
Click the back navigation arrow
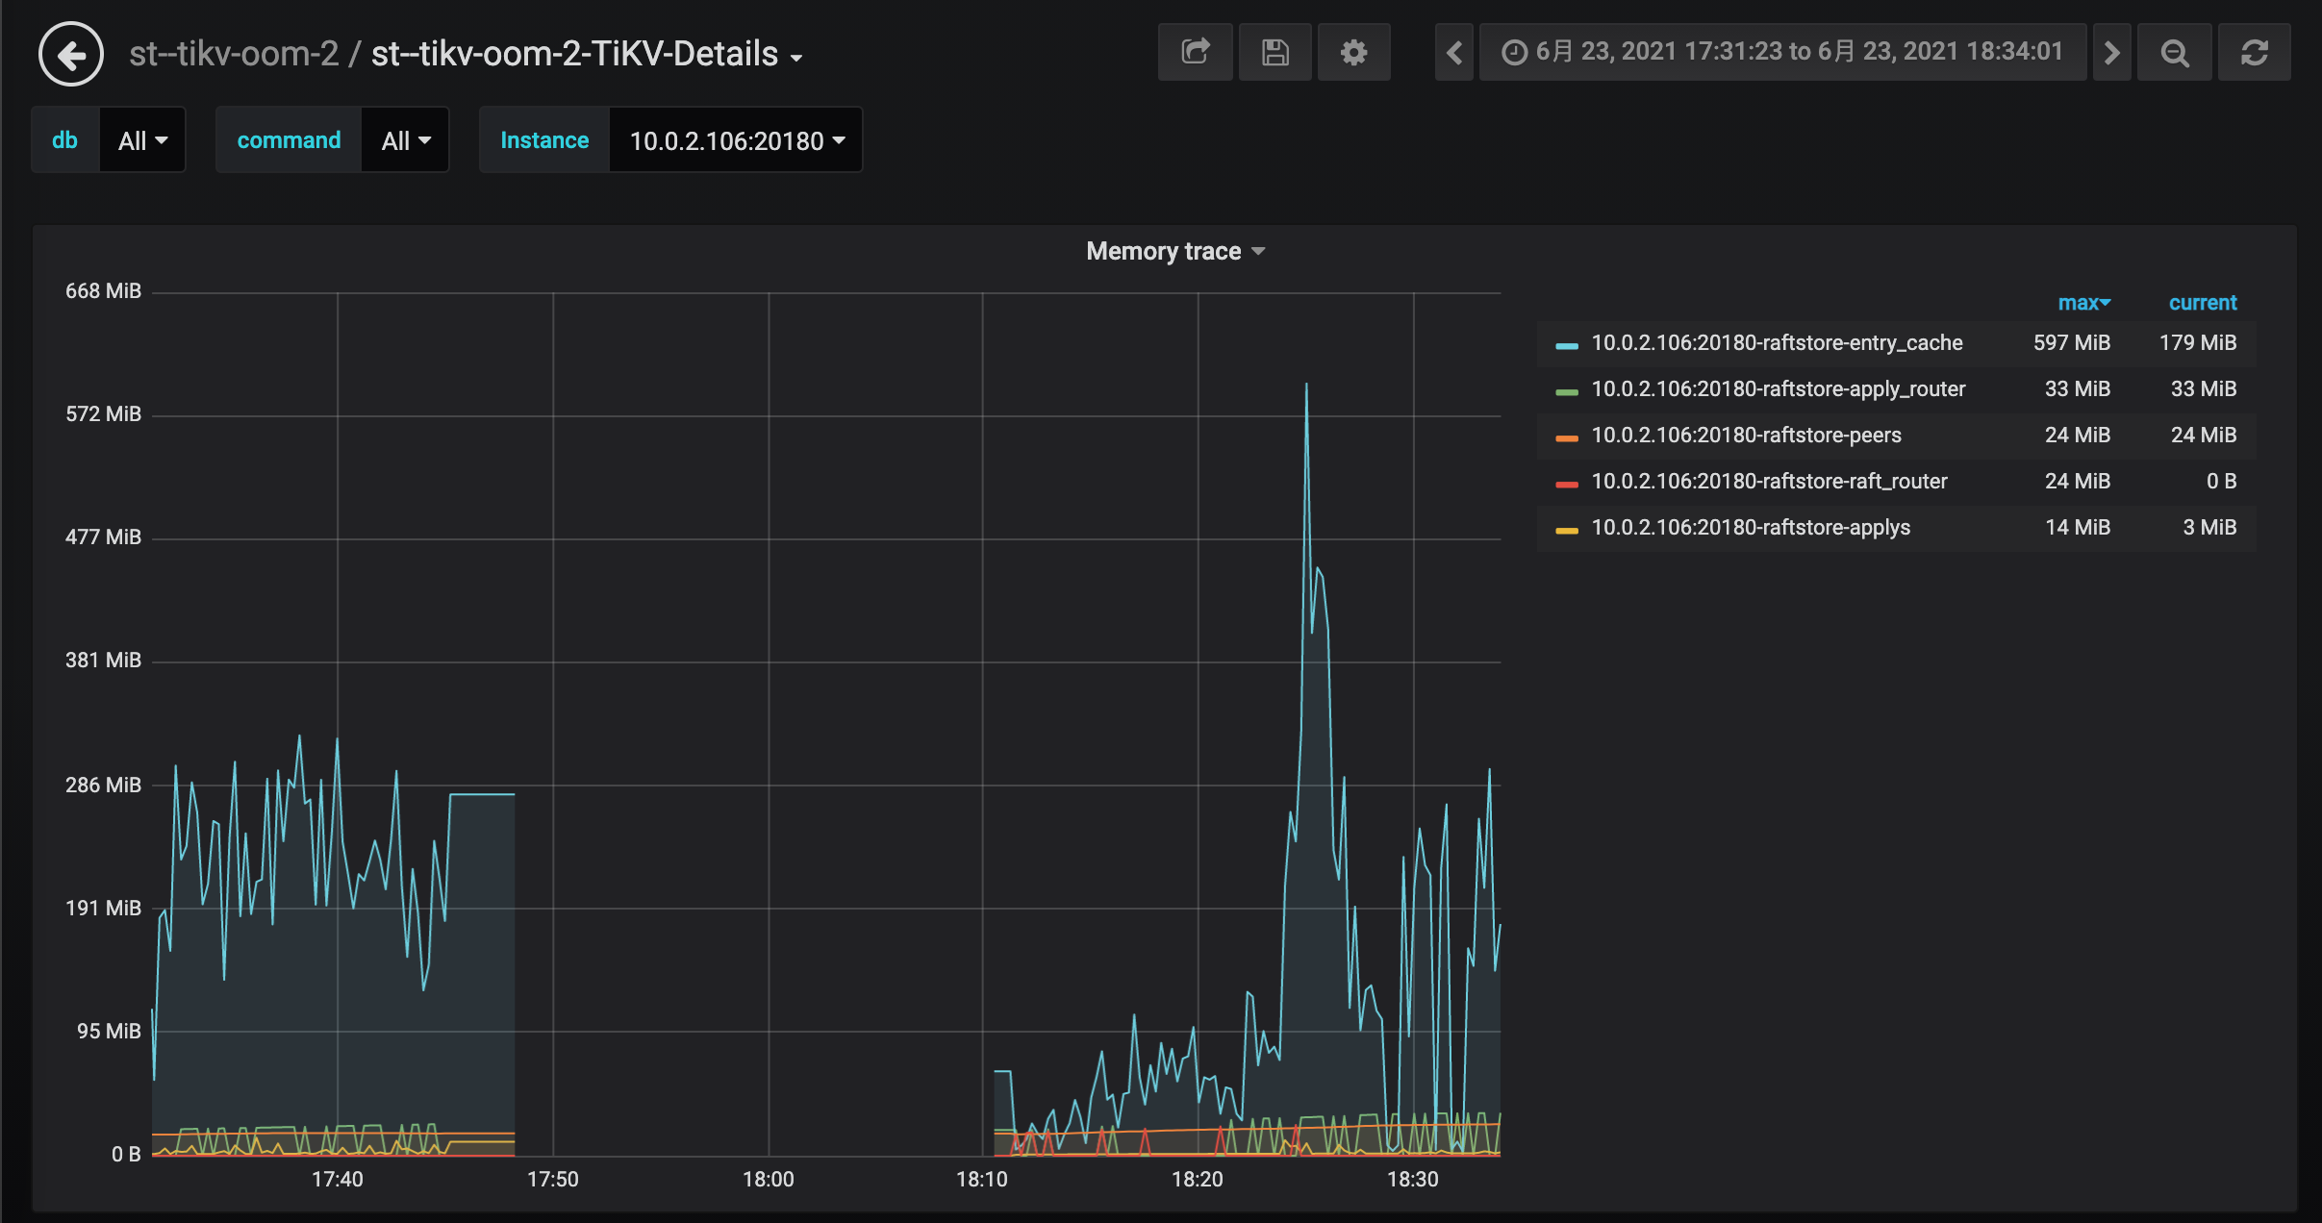pos(70,53)
